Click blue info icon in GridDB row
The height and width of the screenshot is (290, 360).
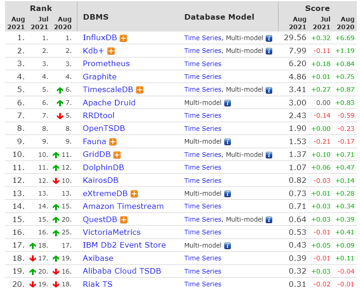(x=269, y=155)
